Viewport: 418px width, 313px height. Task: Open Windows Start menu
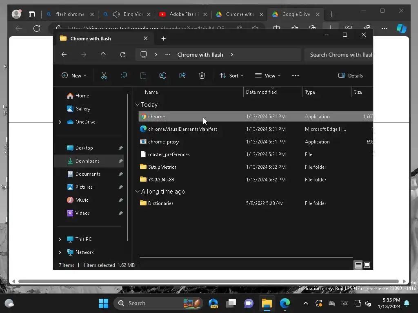click(103, 303)
